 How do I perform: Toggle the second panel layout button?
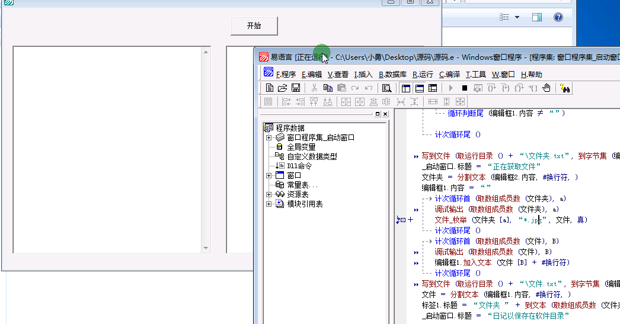click(420, 88)
